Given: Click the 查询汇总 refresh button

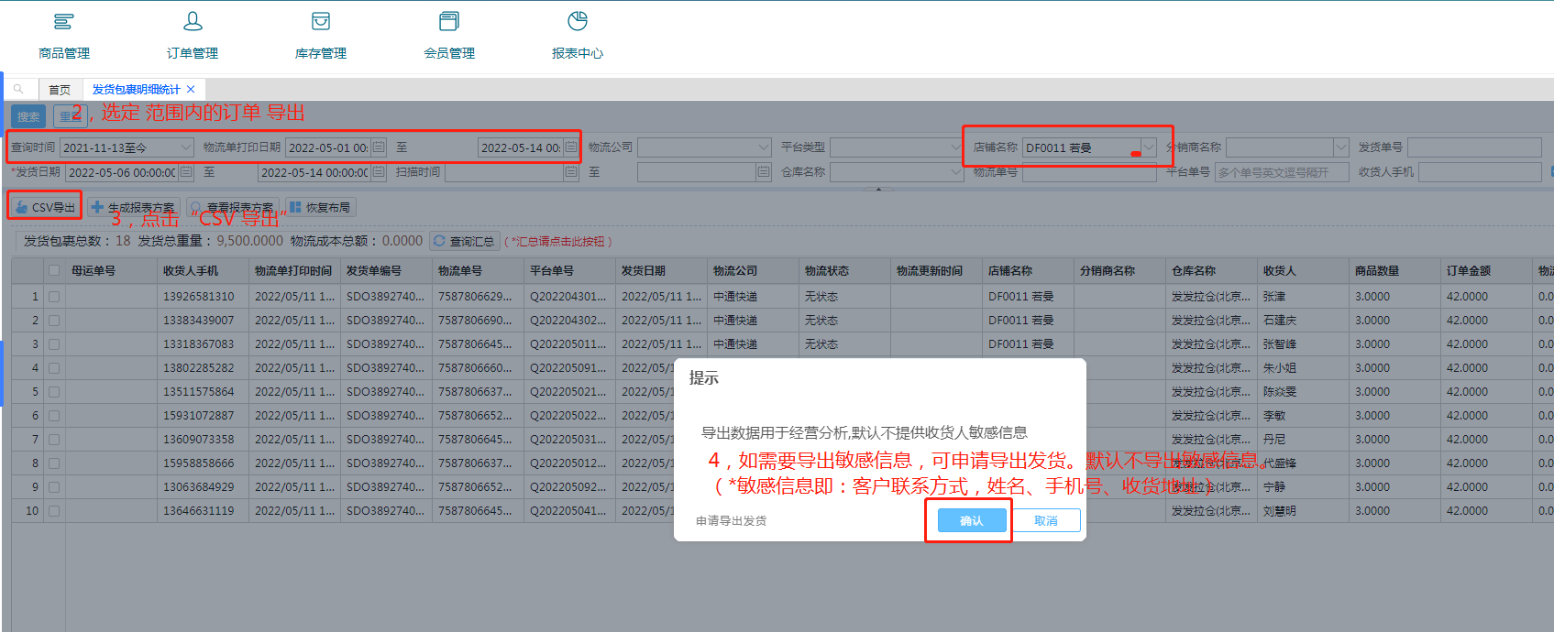Looking at the screenshot, I should [464, 241].
